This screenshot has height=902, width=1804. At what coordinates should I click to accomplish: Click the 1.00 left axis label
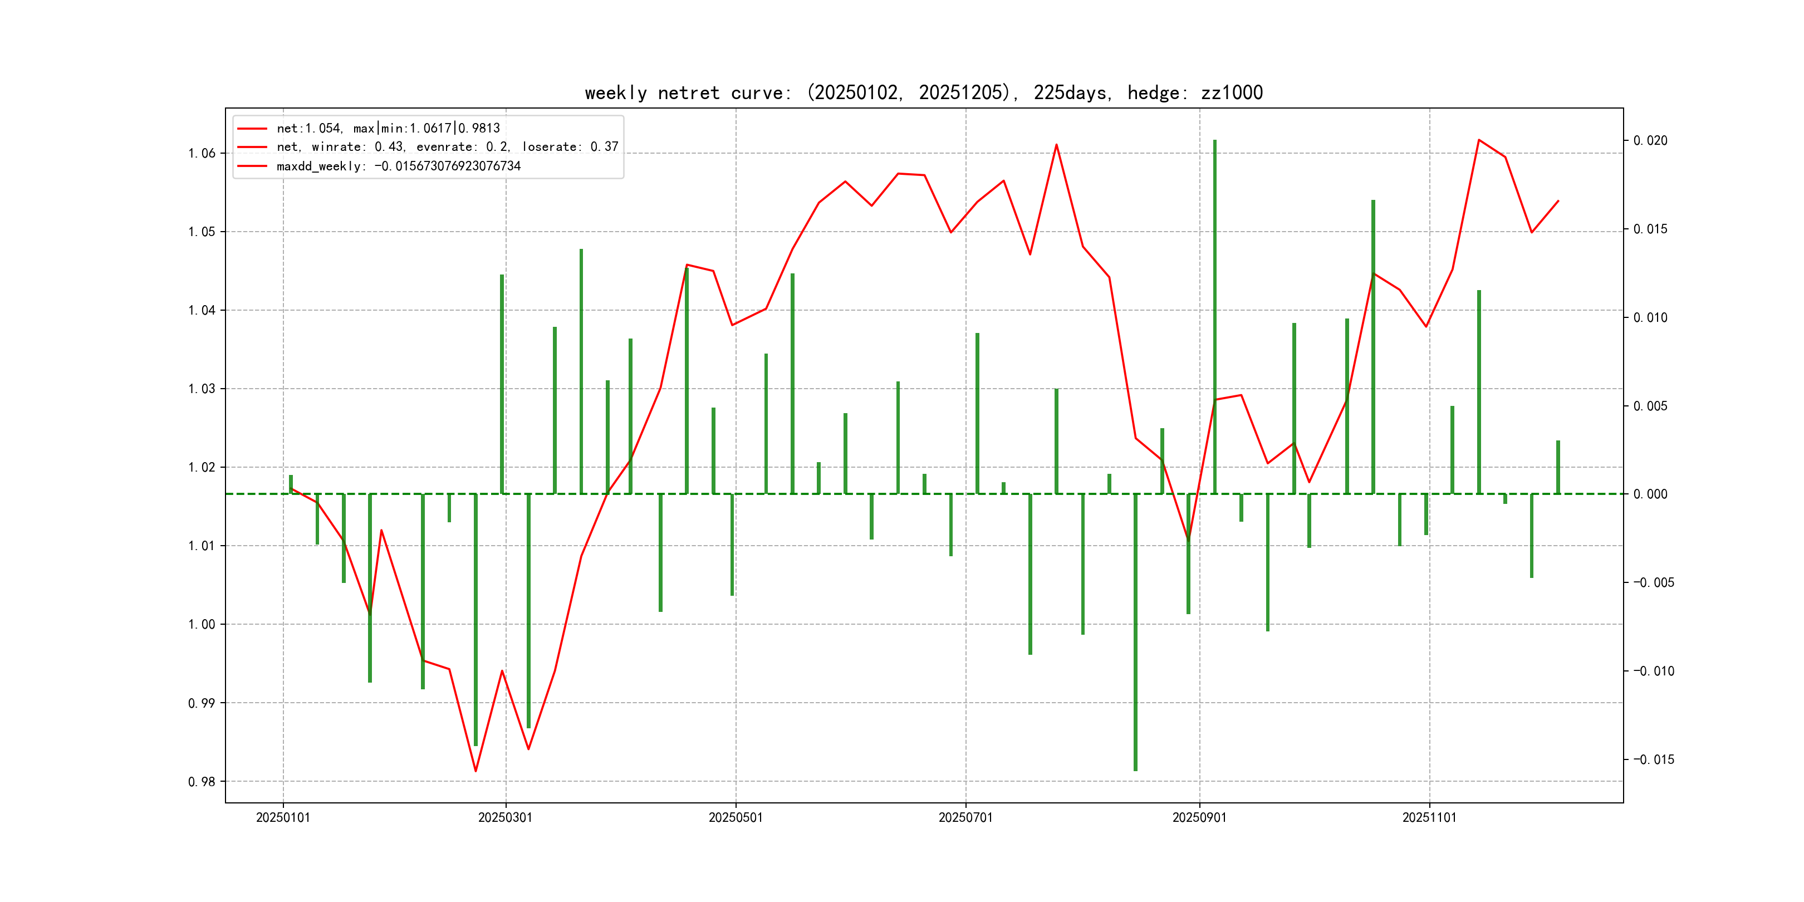click(202, 624)
